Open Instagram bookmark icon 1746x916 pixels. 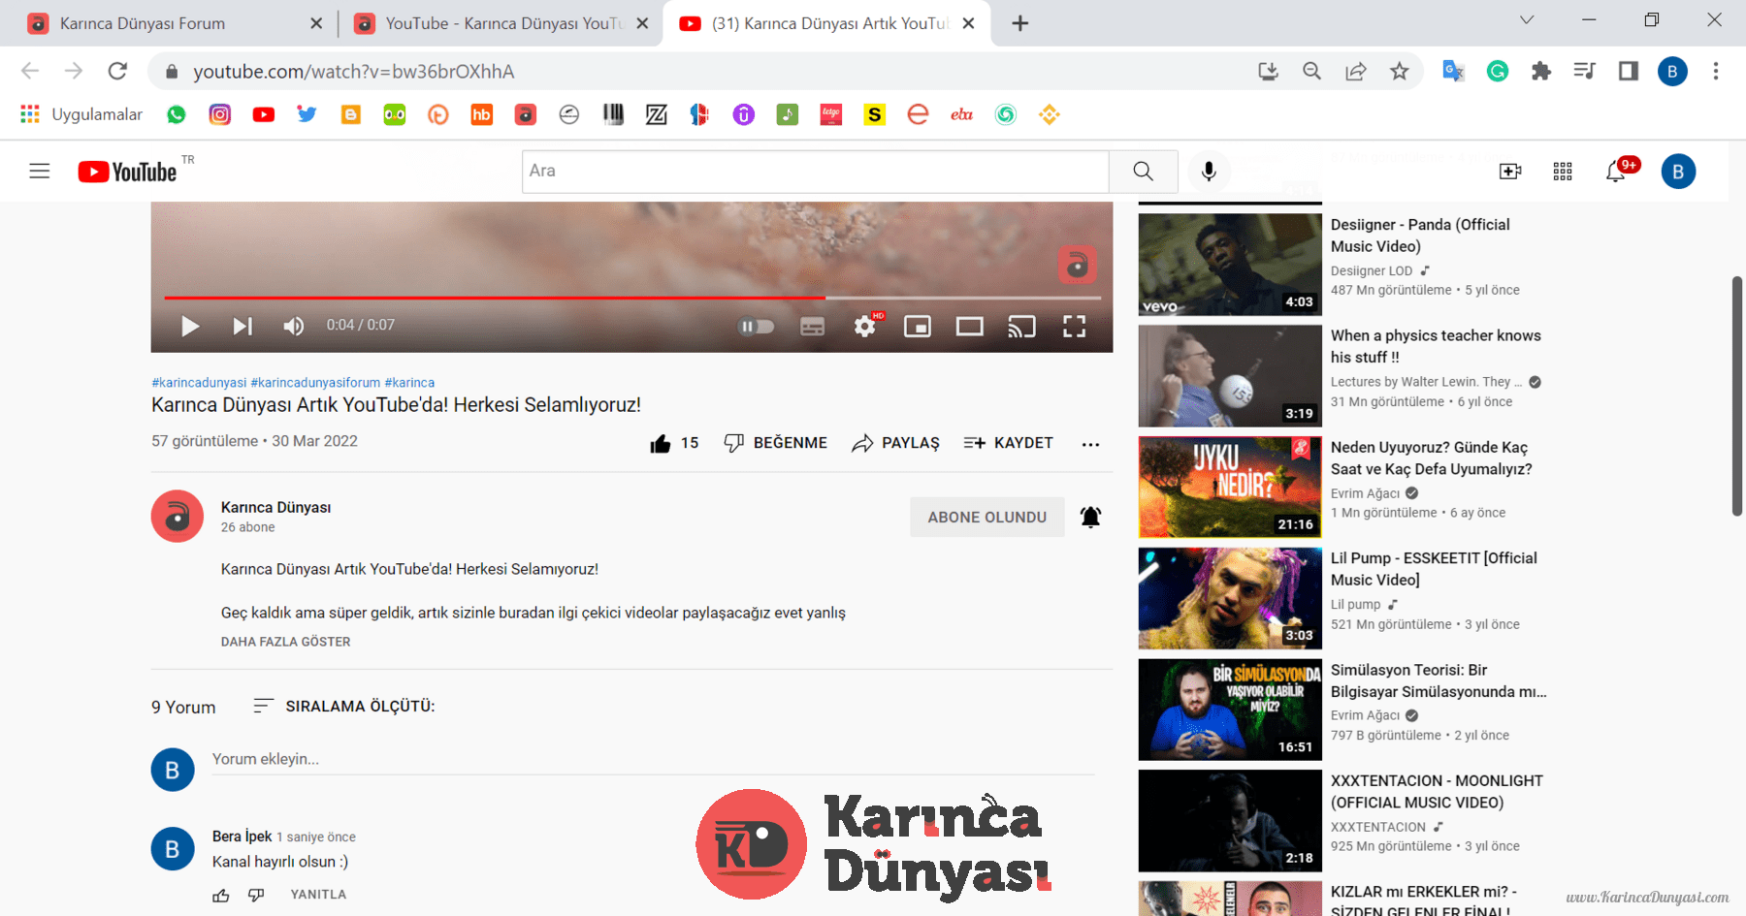tap(220, 114)
